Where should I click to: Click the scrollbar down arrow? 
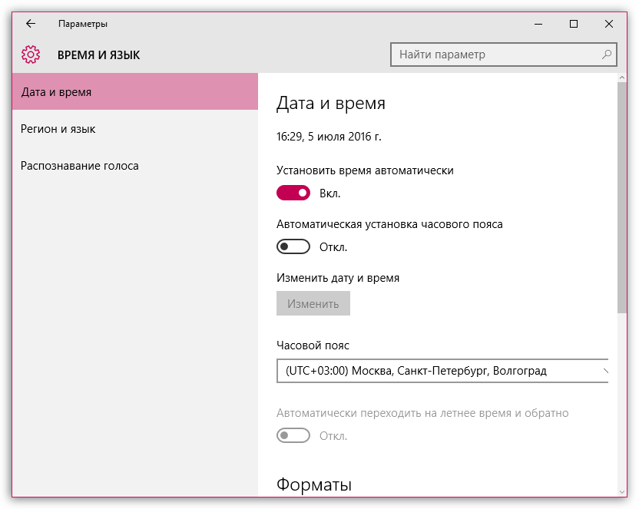point(621,491)
